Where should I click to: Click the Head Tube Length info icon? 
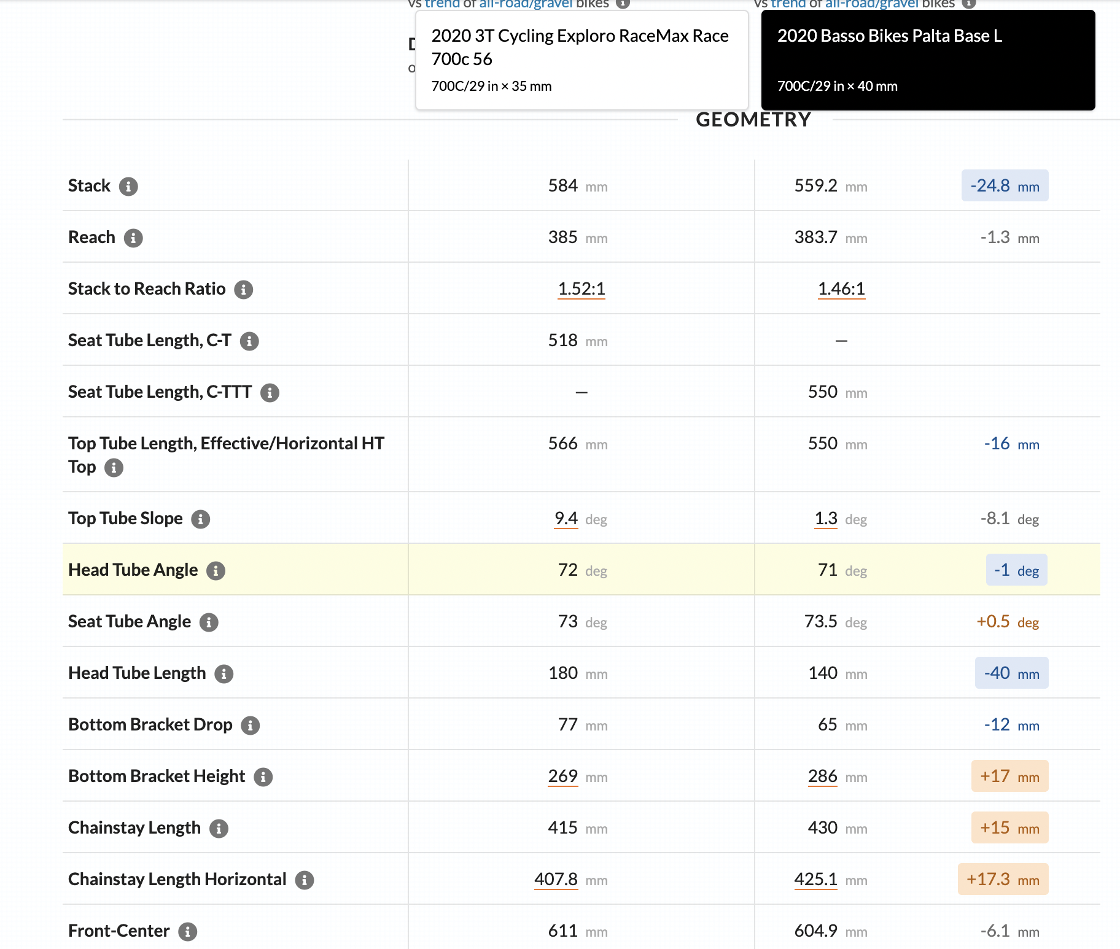click(x=224, y=674)
